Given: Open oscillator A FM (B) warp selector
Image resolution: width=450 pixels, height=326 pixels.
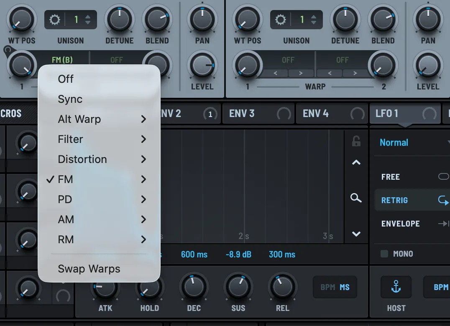Looking at the screenshot, I should tap(62, 60).
